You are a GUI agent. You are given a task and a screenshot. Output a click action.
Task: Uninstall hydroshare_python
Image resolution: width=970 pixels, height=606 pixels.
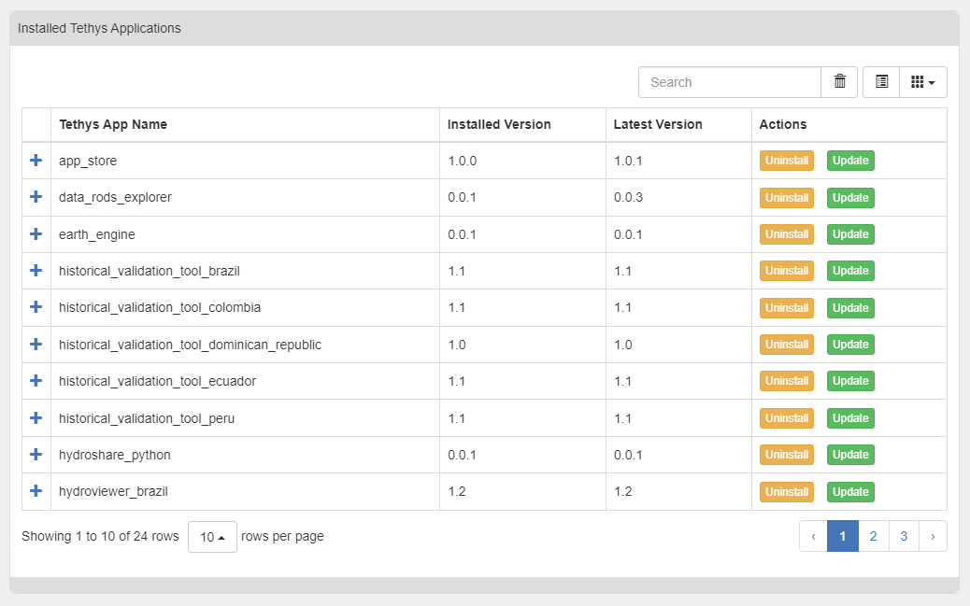click(786, 454)
